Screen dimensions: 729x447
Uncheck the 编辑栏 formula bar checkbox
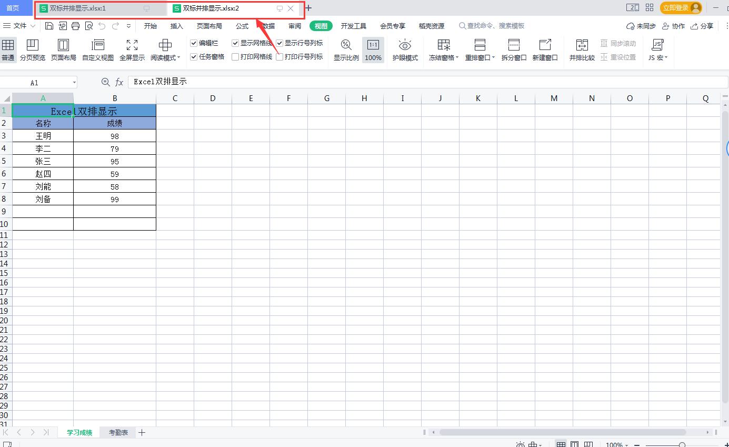[194, 43]
